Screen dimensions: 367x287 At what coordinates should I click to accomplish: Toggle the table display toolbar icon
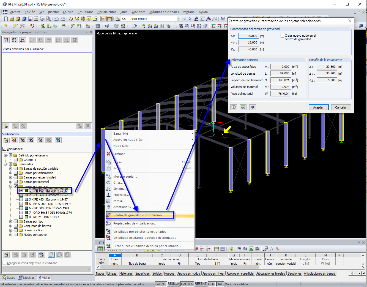(109, 19)
